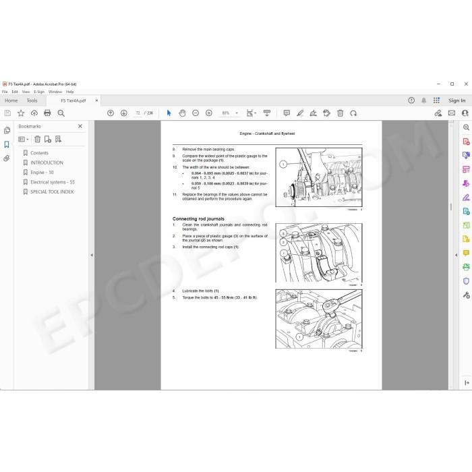Screen dimensions: 472x472
Task: Collapse the right tools pane arrow
Action: point(456,255)
